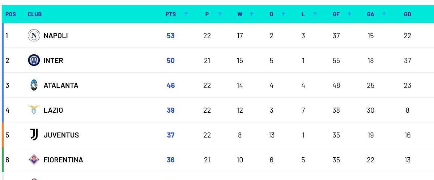Click the Fiorentina crest icon

(x=34, y=159)
